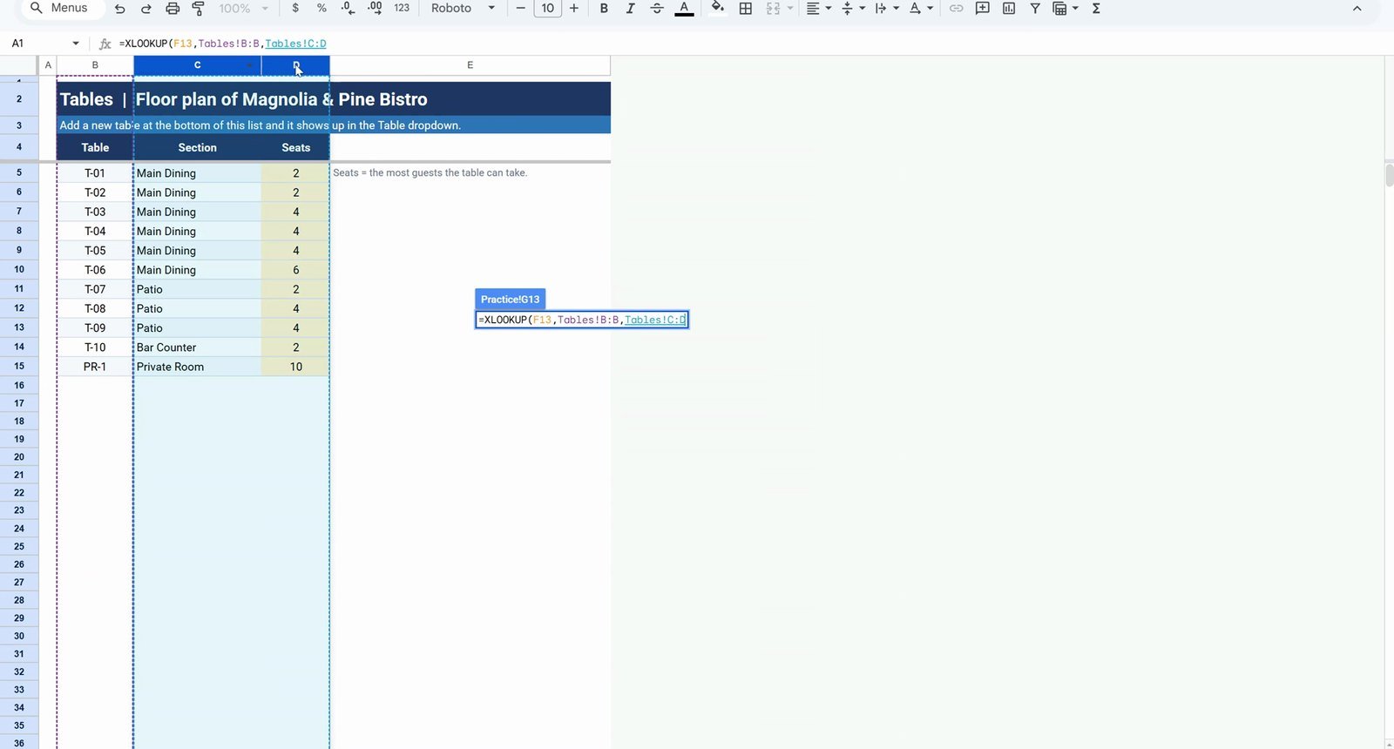
Task: Print the spreadsheet using the printer icon
Action: click(x=173, y=9)
